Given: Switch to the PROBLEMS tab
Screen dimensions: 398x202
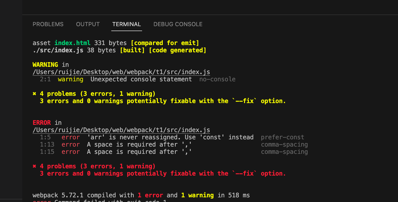Looking at the screenshot, I should [48, 24].
